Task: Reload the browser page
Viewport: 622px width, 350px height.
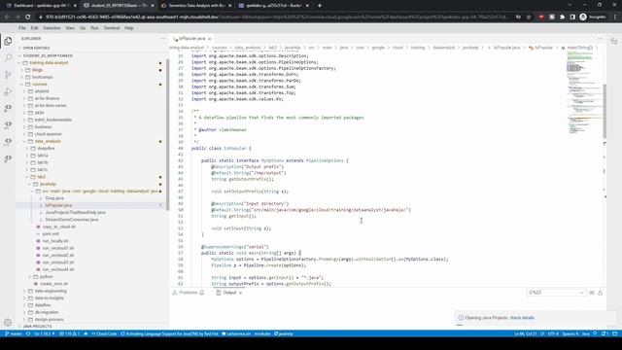Action: tap(28, 17)
